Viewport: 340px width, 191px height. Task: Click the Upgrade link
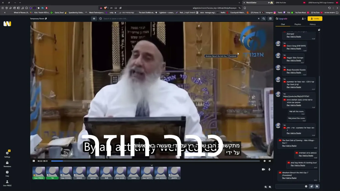click(x=282, y=19)
